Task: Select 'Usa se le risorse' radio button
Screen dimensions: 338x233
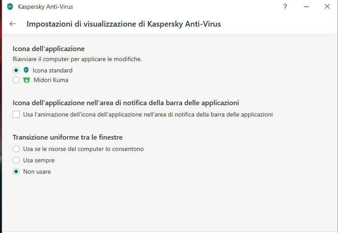Action: point(16,149)
